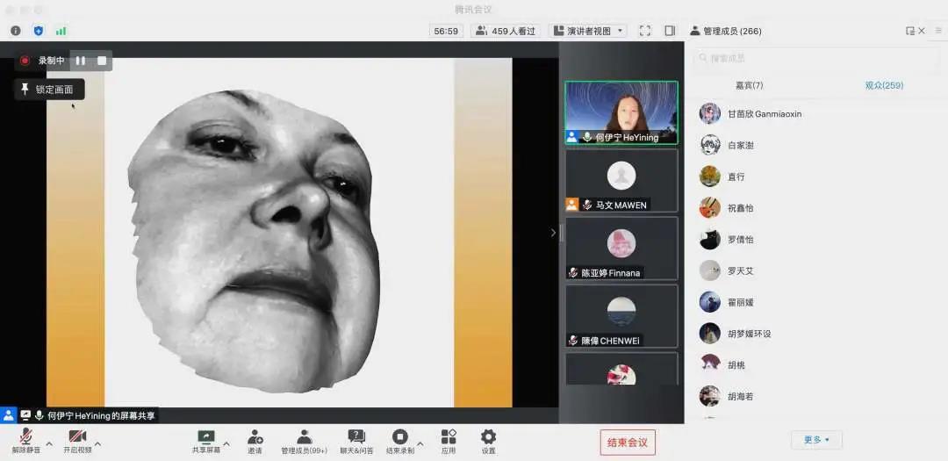Expand video options arrow beside 开启视频

(97, 443)
